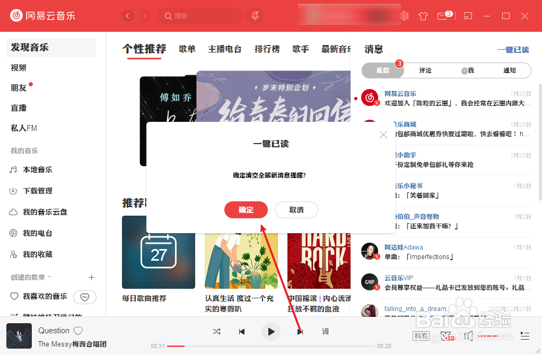Click the messages panel scrollbar
This screenshot has height=355, width=542.
[540, 141]
